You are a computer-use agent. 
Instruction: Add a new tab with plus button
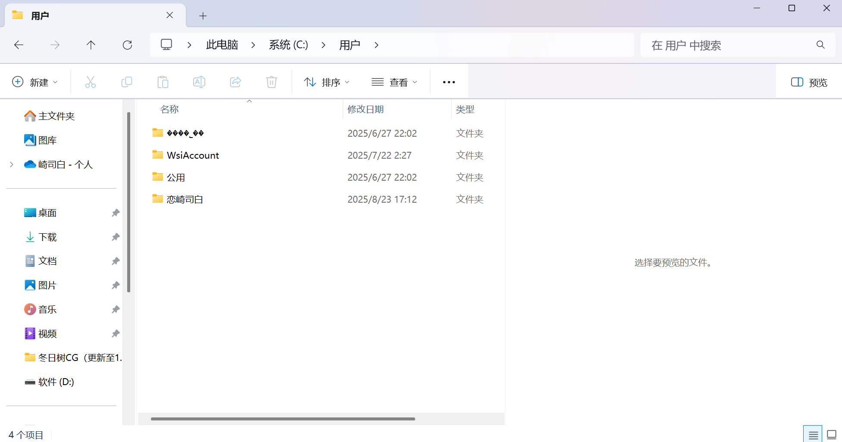(x=203, y=16)
